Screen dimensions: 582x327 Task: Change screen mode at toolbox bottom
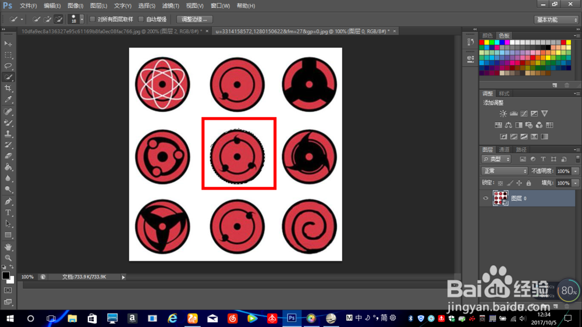[x=8, y=302]
